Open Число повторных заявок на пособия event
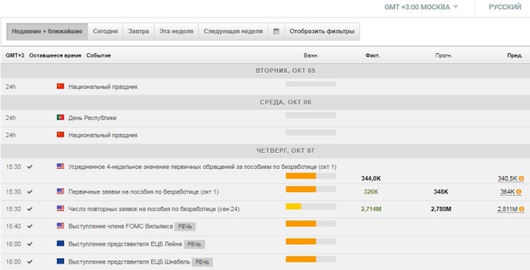Viewport: 530px width, 270px height. click(154, 209)
